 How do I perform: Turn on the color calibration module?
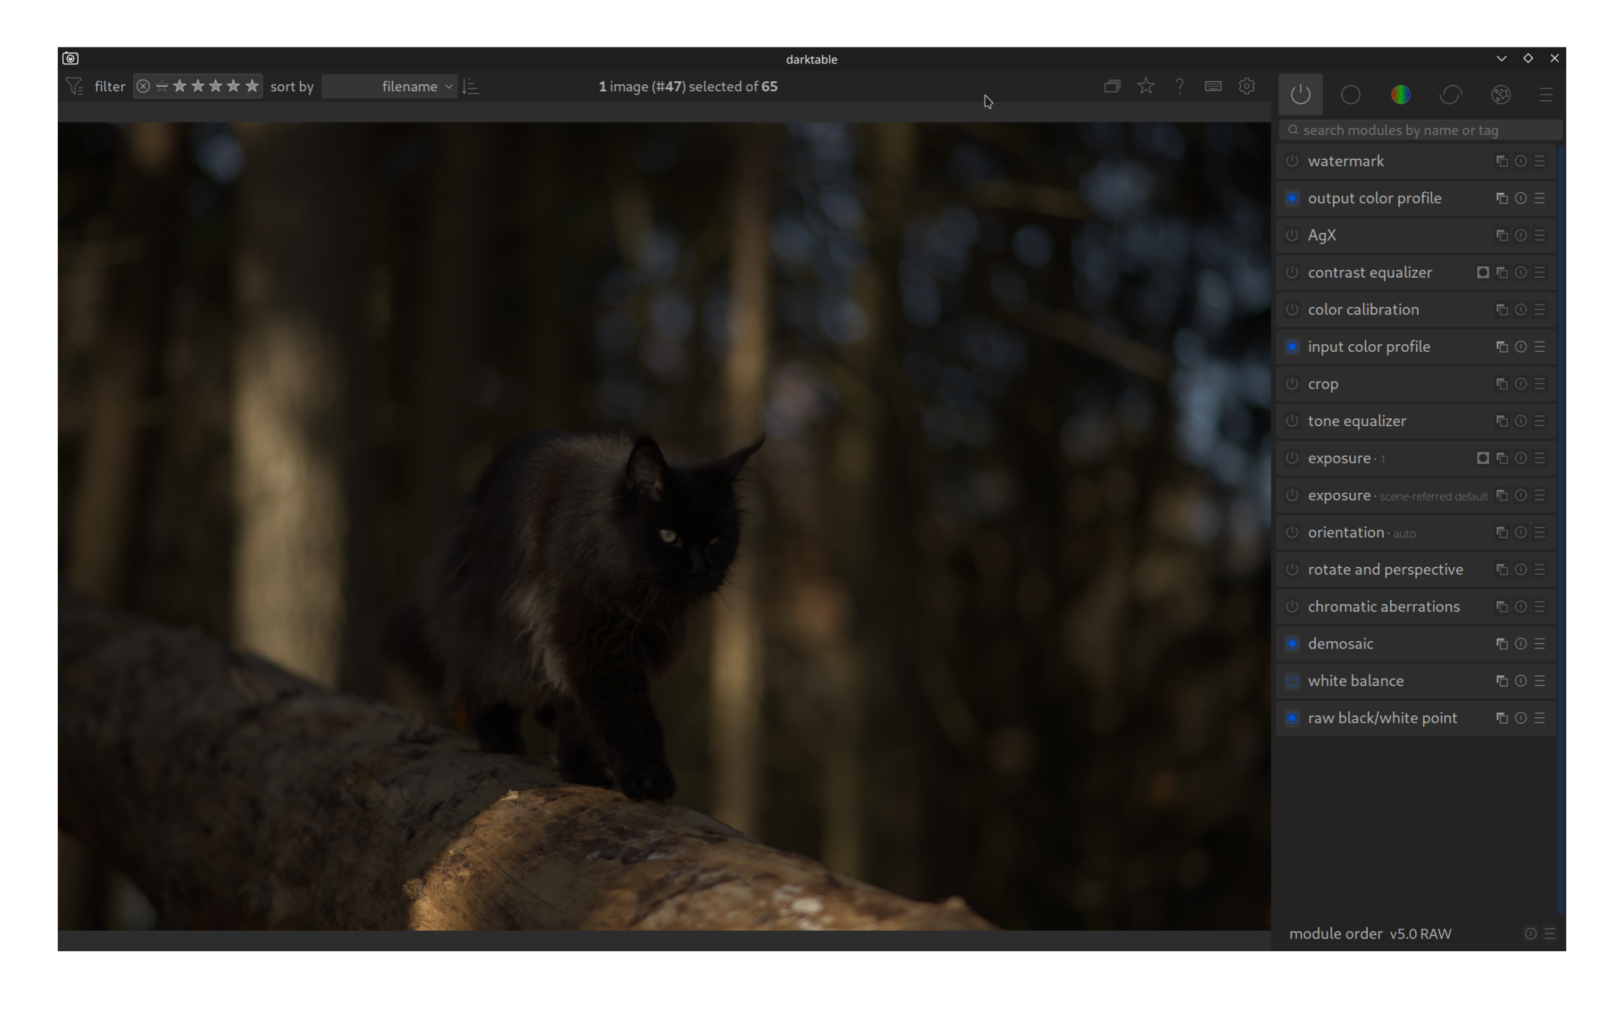[1292, 310]
